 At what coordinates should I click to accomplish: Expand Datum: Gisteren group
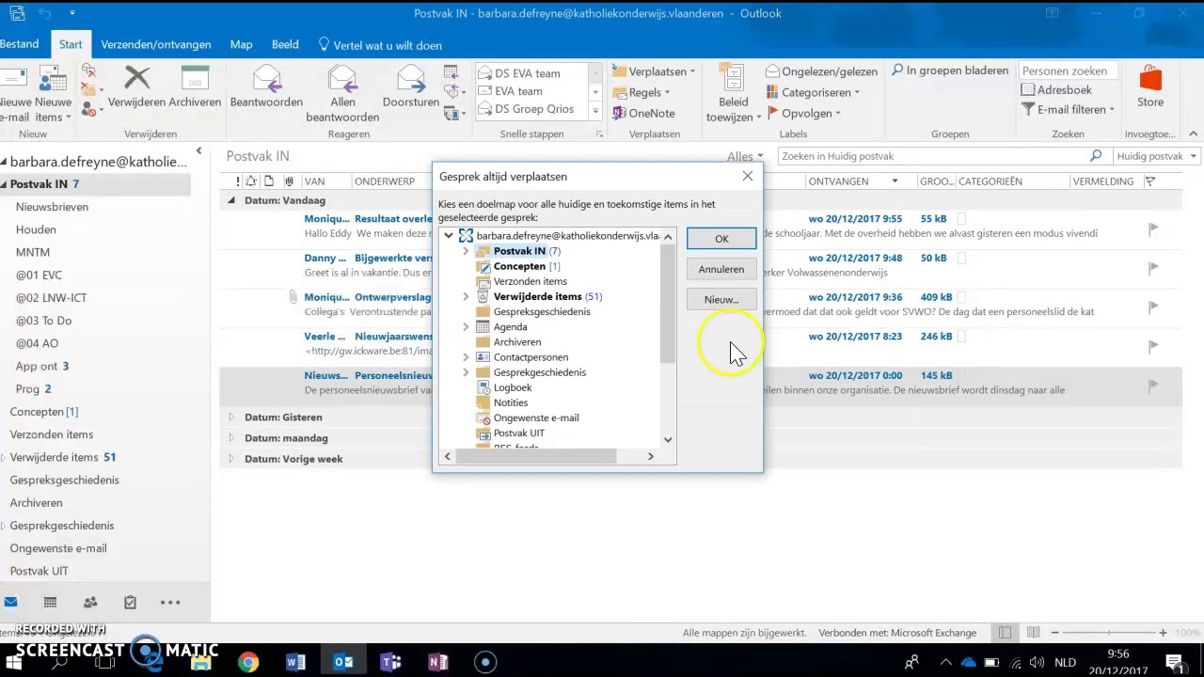(231, 417)
